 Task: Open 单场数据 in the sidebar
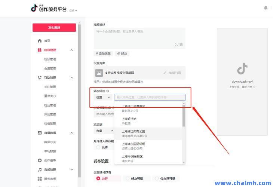tap(50, 151)
